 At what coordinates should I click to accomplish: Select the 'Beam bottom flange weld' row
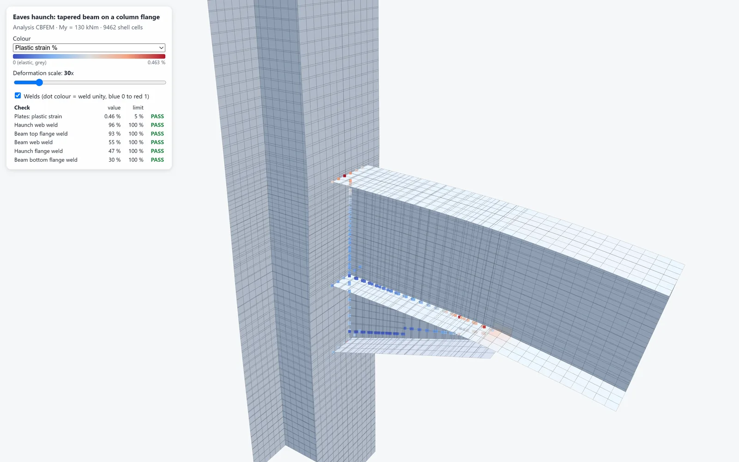89,160
